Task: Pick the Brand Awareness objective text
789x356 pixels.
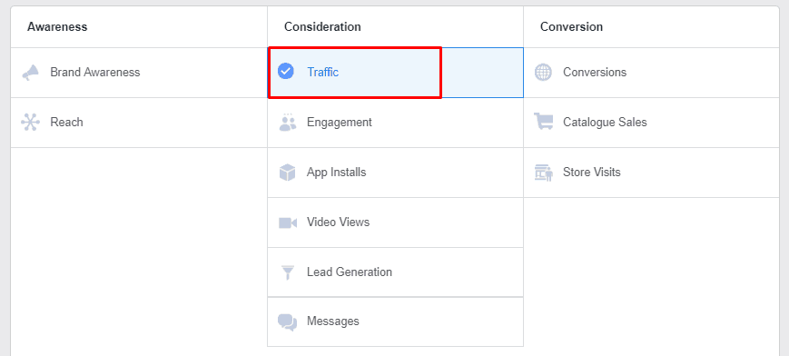Action: [95, 73]
